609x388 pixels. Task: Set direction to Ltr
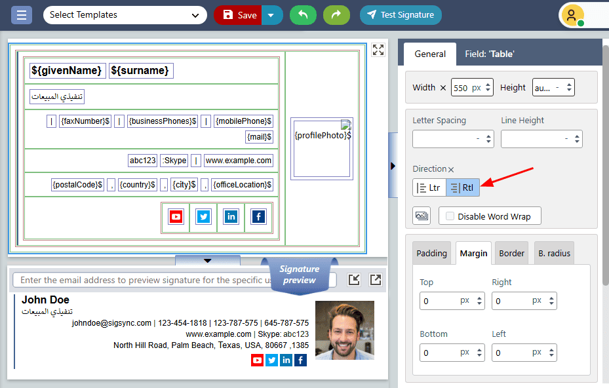coord(429,187)
